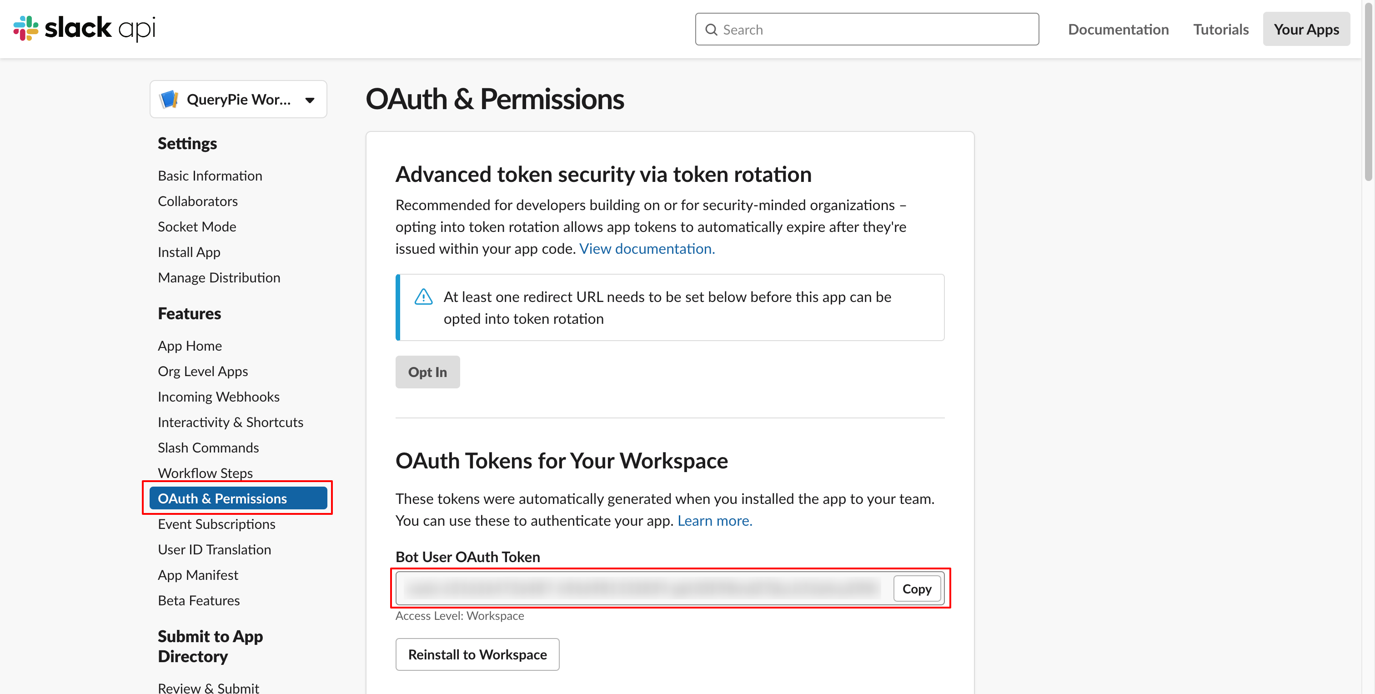
Task: Select OAuth & Permissions in sidebar
Action: coord(238,498)
